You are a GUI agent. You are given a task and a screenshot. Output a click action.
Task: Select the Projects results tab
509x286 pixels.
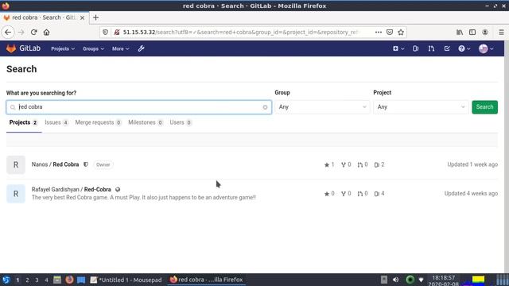pyautogui.click(x=24, y=122)
